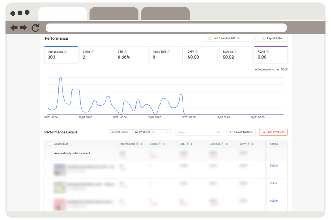Viewport: 331px width, 220px height.
Task: Remove the All Products tag with X
Action: (x=153, y=132)
